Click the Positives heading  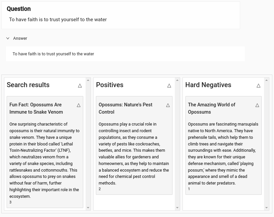pyautogui.click(x=109, y=85)
